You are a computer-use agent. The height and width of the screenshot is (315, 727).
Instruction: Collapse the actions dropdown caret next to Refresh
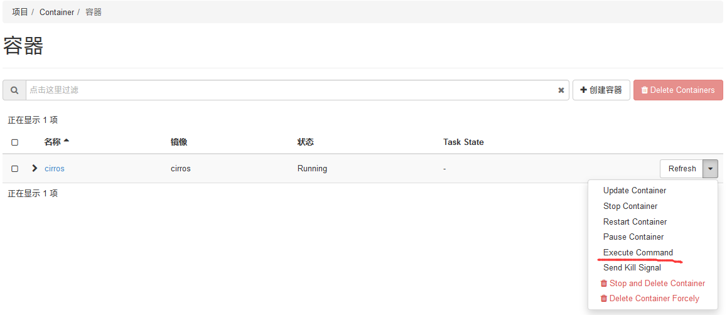(x=710, y=169)
